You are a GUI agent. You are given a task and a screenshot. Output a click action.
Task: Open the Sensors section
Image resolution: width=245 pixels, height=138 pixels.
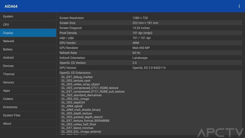coord(28,82)
